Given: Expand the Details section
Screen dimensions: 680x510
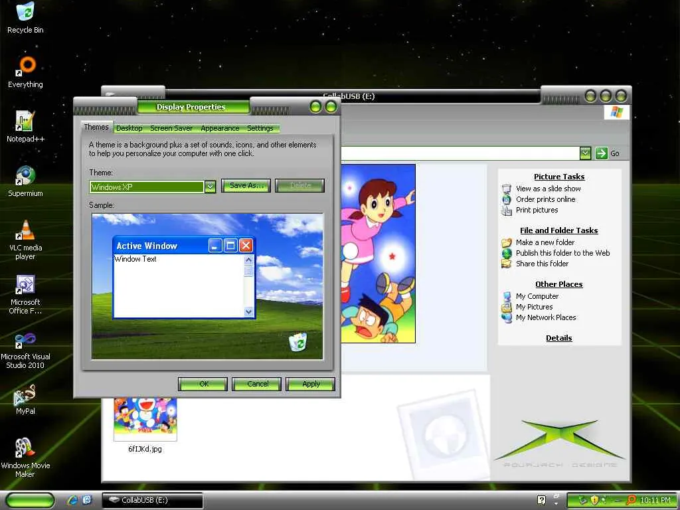Looking at the screenshot, I should [559, 338].
